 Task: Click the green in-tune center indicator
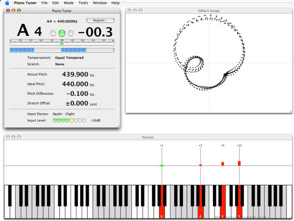click(62, 33)
